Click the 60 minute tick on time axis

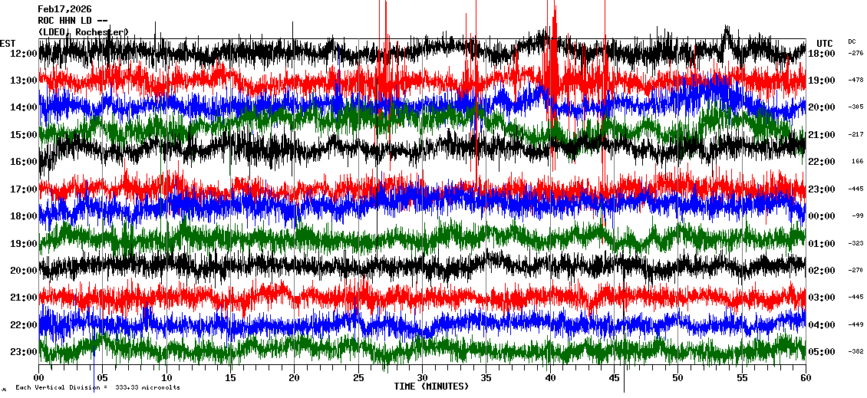(x=806, y=378)
